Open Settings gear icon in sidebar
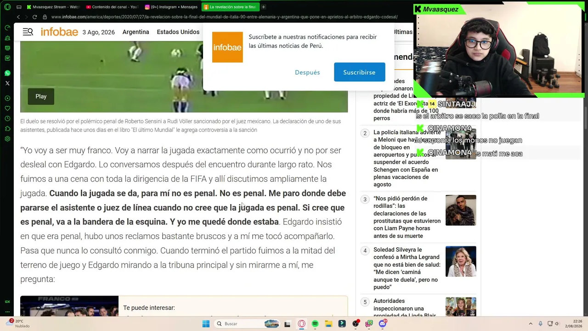This screenshot has width=588, height=331. [x=7, y=139]
